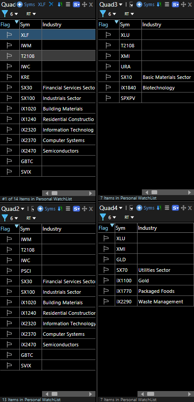
Task: Toggle the flag on the XLF row
Action: pyautogui.click(x=10, y=35)
